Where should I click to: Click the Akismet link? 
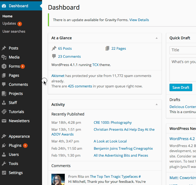(58, 76)
